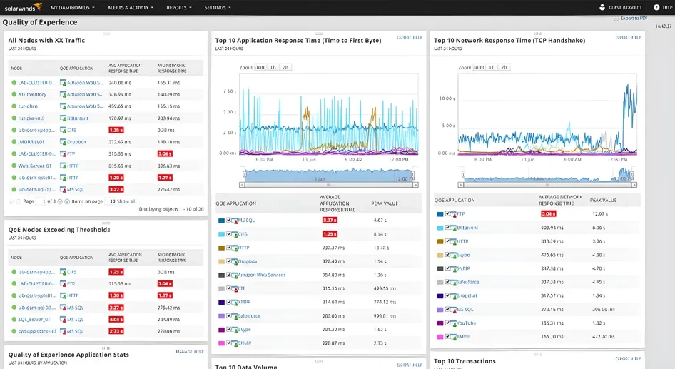Click Guest (Logout) link

(x=624, y=7)
